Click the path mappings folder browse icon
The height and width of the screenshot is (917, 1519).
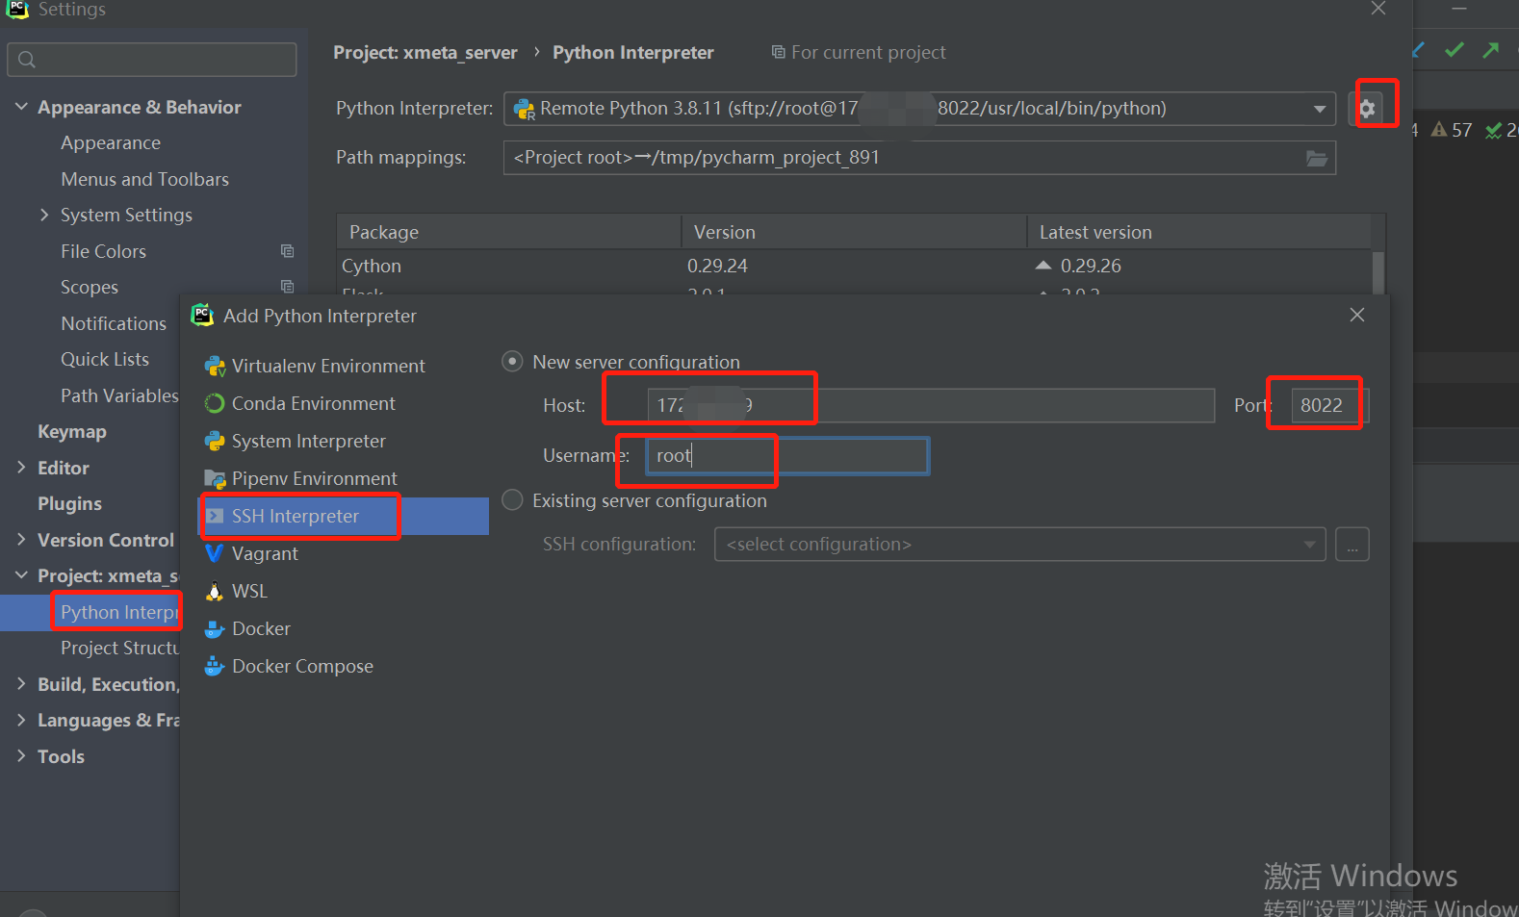click(1316, 158)
